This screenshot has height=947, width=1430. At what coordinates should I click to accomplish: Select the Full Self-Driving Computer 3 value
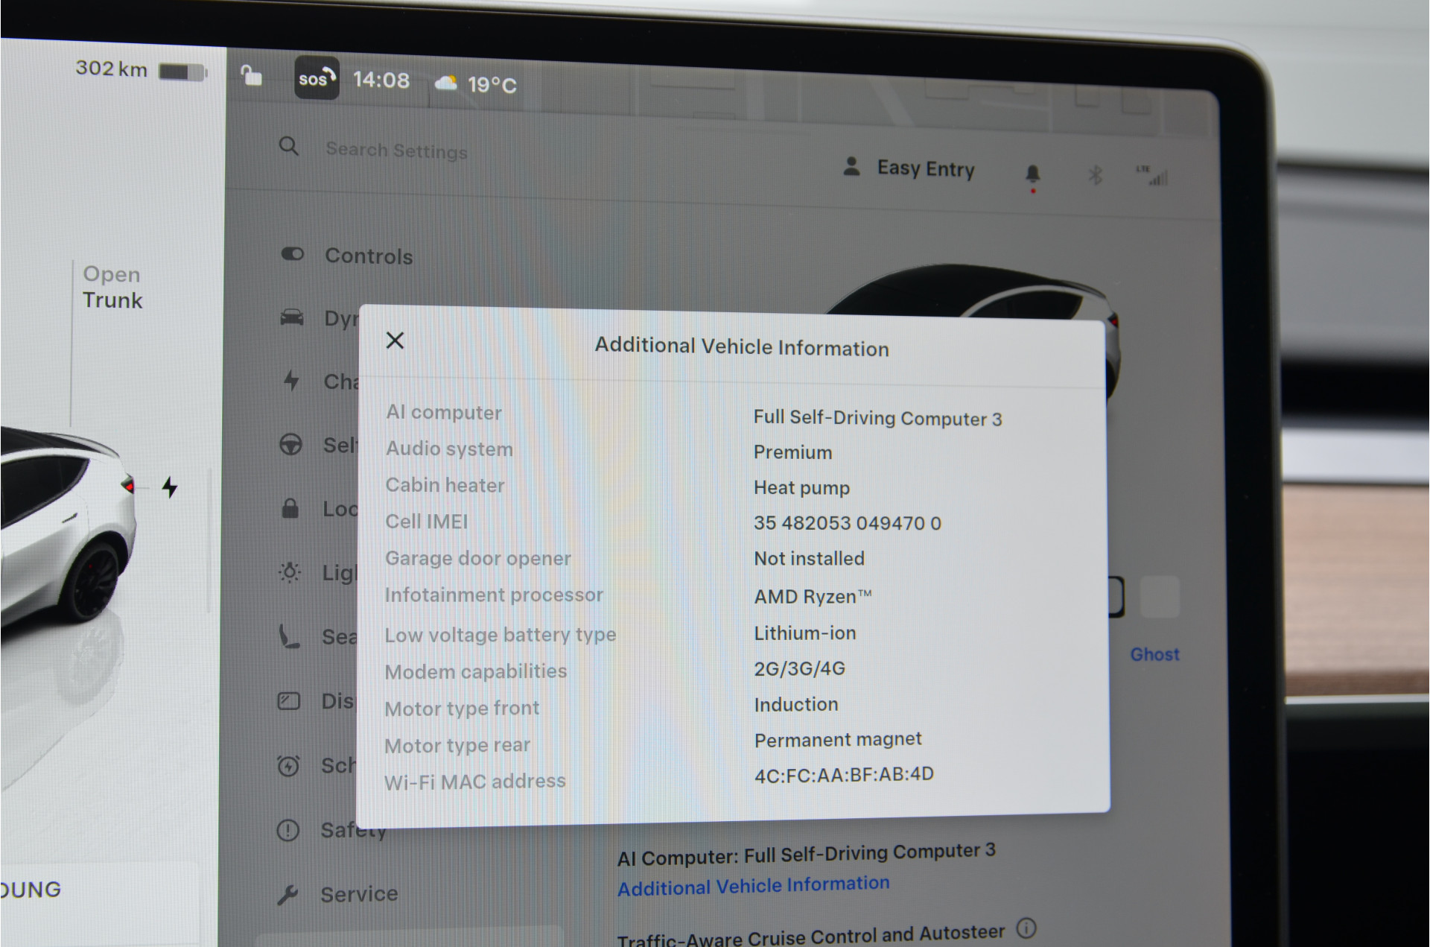click(877, 418)
